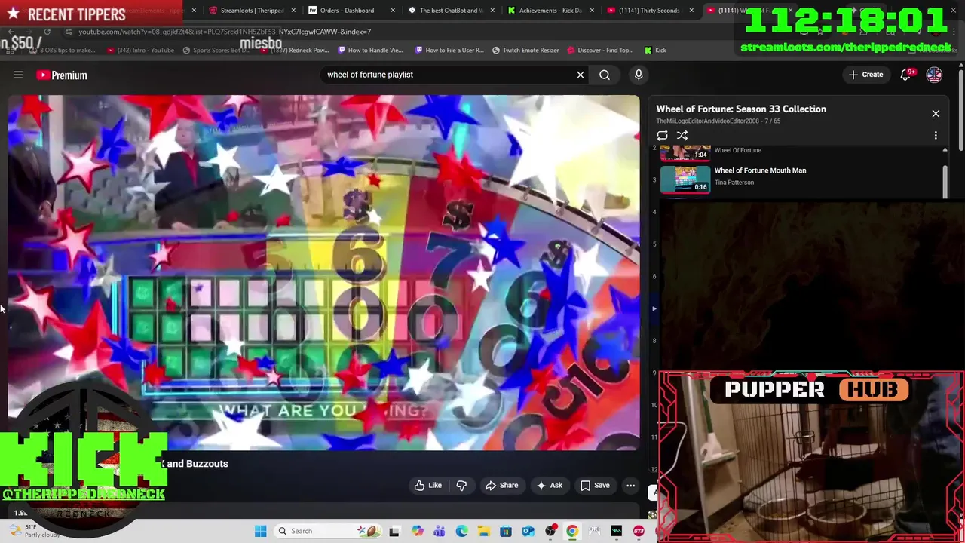This screenshot has height=543, width=965.
Task: Open the Windows Start menu
Action: pyautogui.click(x=260, y=531)
